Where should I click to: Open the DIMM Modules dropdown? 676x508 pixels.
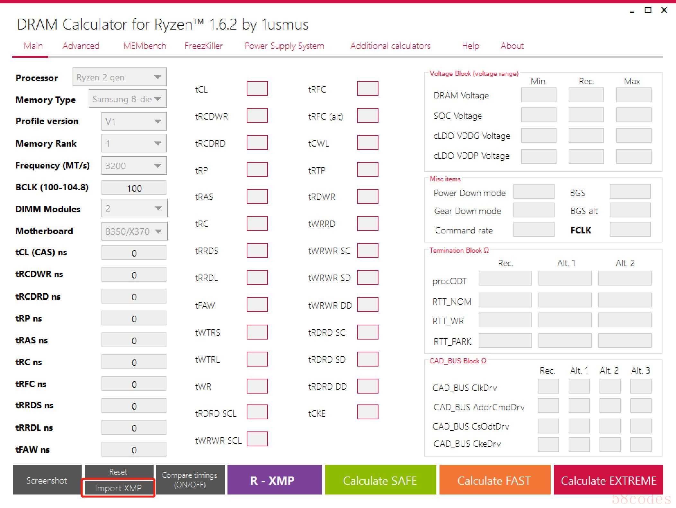coord(134,208)
